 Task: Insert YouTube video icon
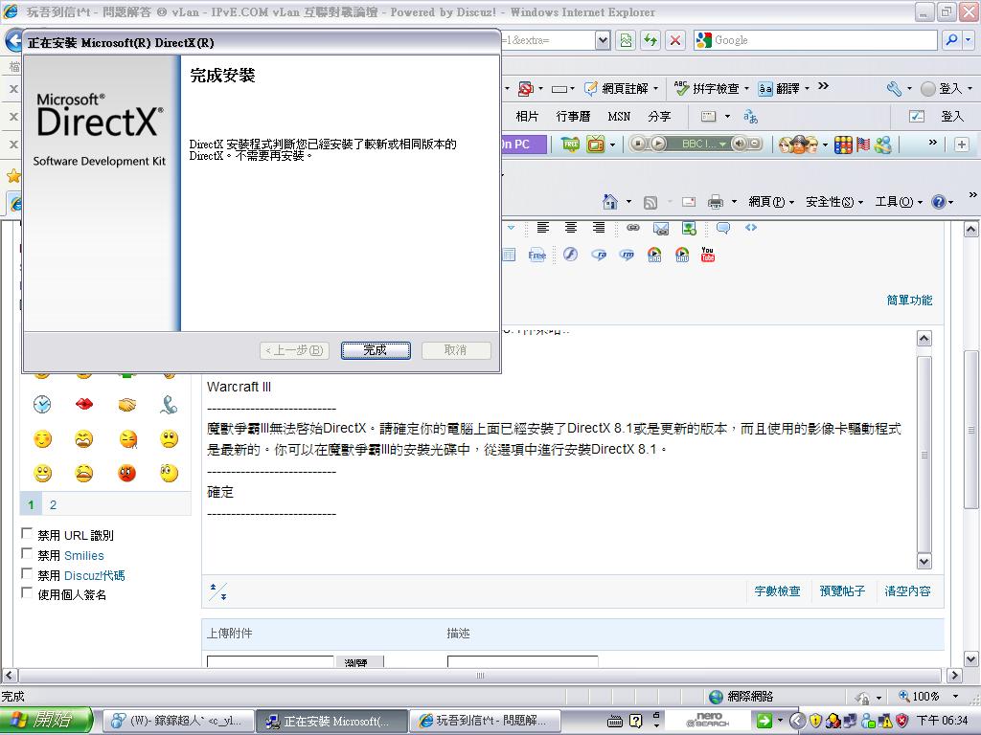(708, 254)
